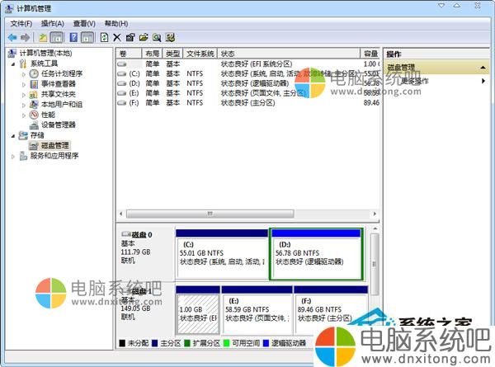The width and height of the screenshot is (495, 367).
Task: Click the volume list scroll right arrow
Action: point(375,214)
